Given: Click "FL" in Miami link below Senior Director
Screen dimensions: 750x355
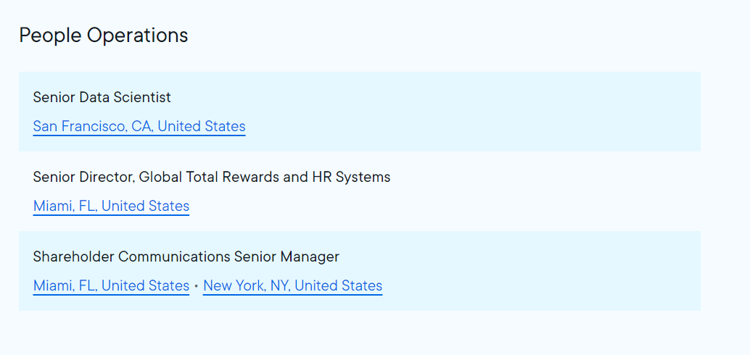Looking at the screenshot, I should coord(86,206).
